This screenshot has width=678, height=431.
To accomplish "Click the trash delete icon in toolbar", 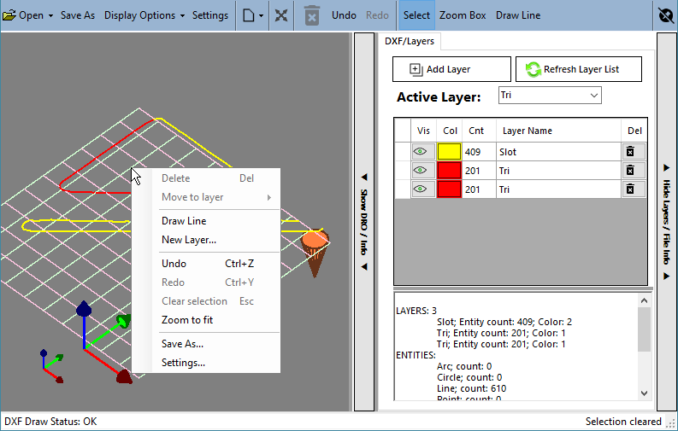I will [x=312, y=15].
